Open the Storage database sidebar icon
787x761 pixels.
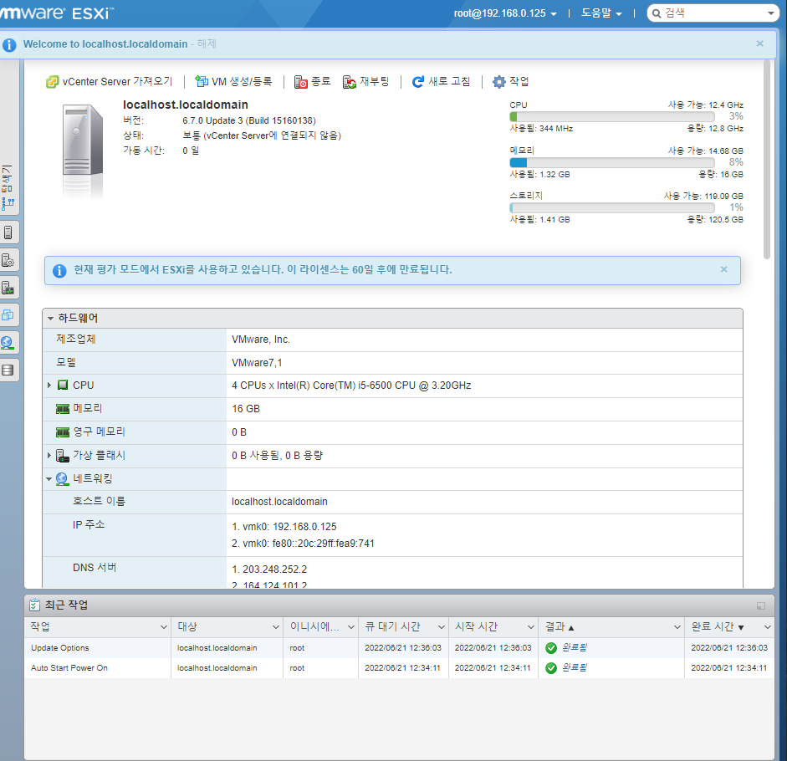8,370
